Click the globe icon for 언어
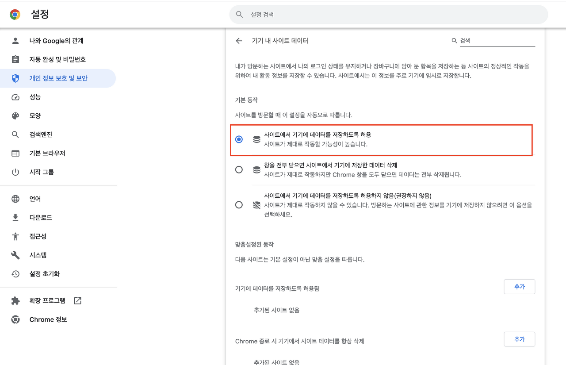This screenshot has width=566, height=365. coord(15,199)
